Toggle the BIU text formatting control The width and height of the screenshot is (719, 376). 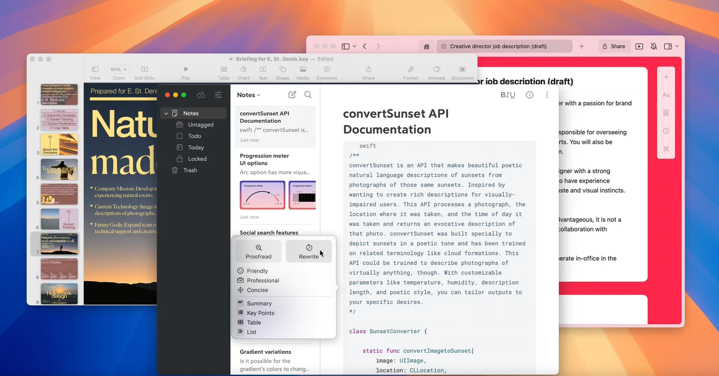(508, 95)
